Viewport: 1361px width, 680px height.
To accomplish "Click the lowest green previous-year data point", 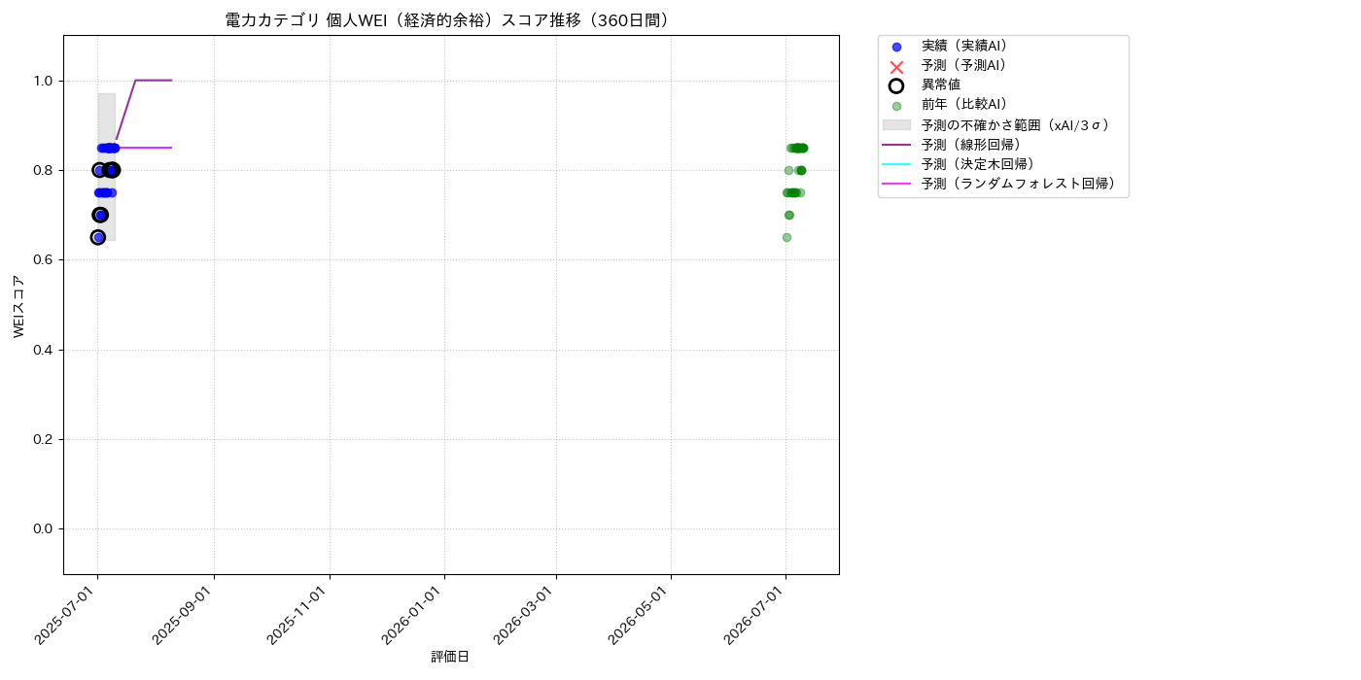I will pos(786,237).
